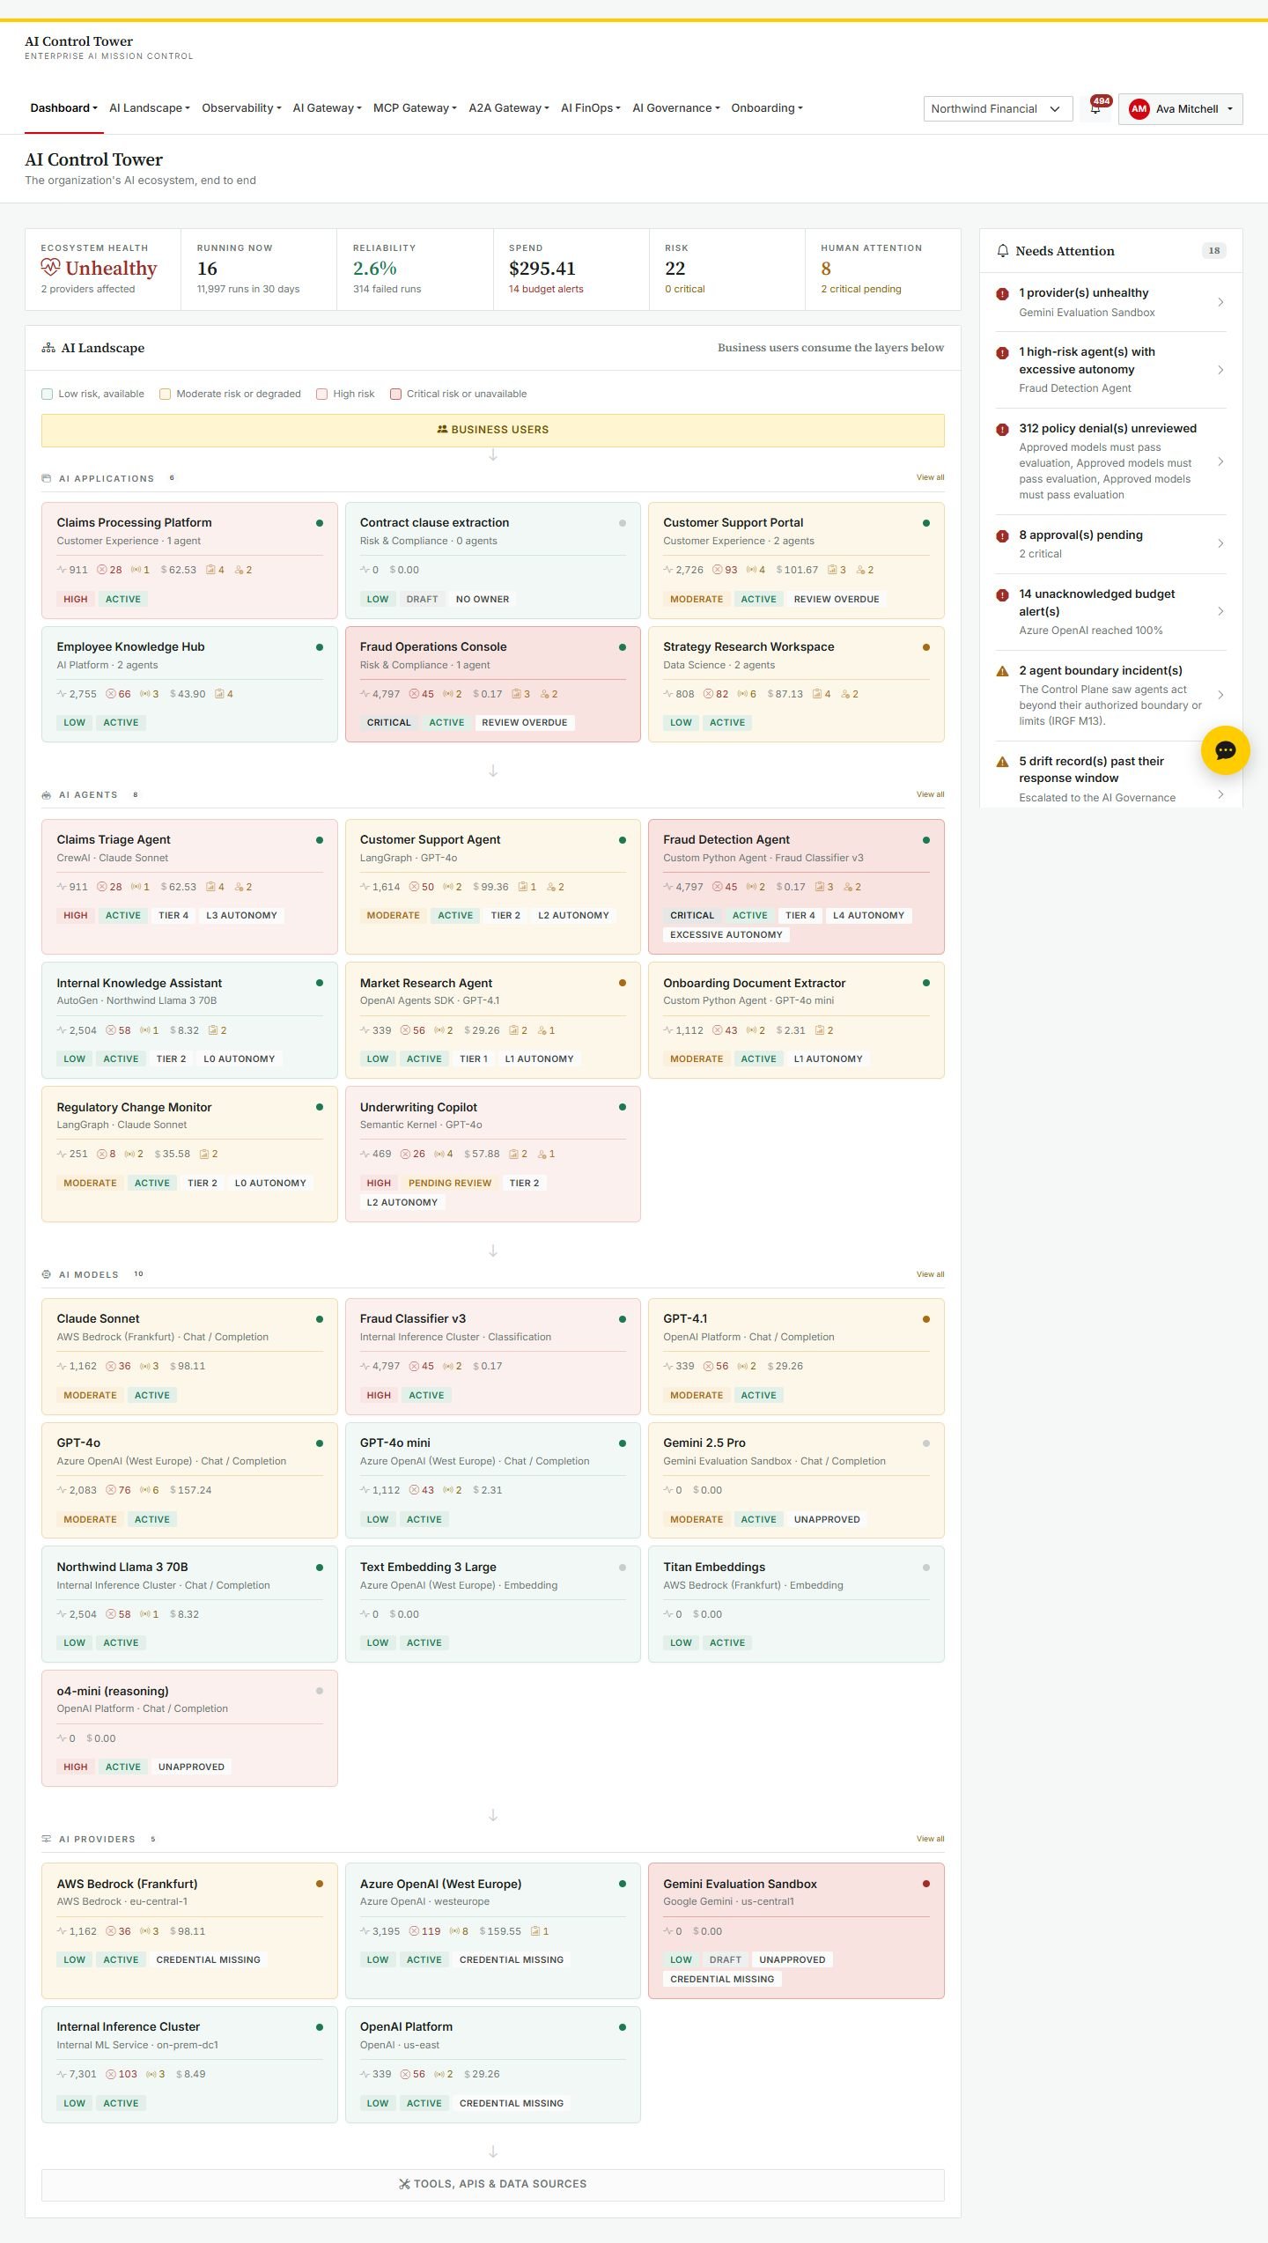This screenshot has height=2243, width=1268.
Task: Open the yellow chat assistant bubble
Action: pyautogui.click(x=1225, y=750)
